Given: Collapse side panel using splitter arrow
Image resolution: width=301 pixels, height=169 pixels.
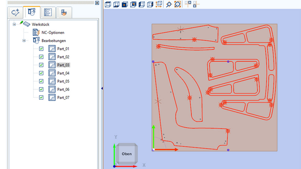Looking at the screenshot, I should (x=102, y=88).
